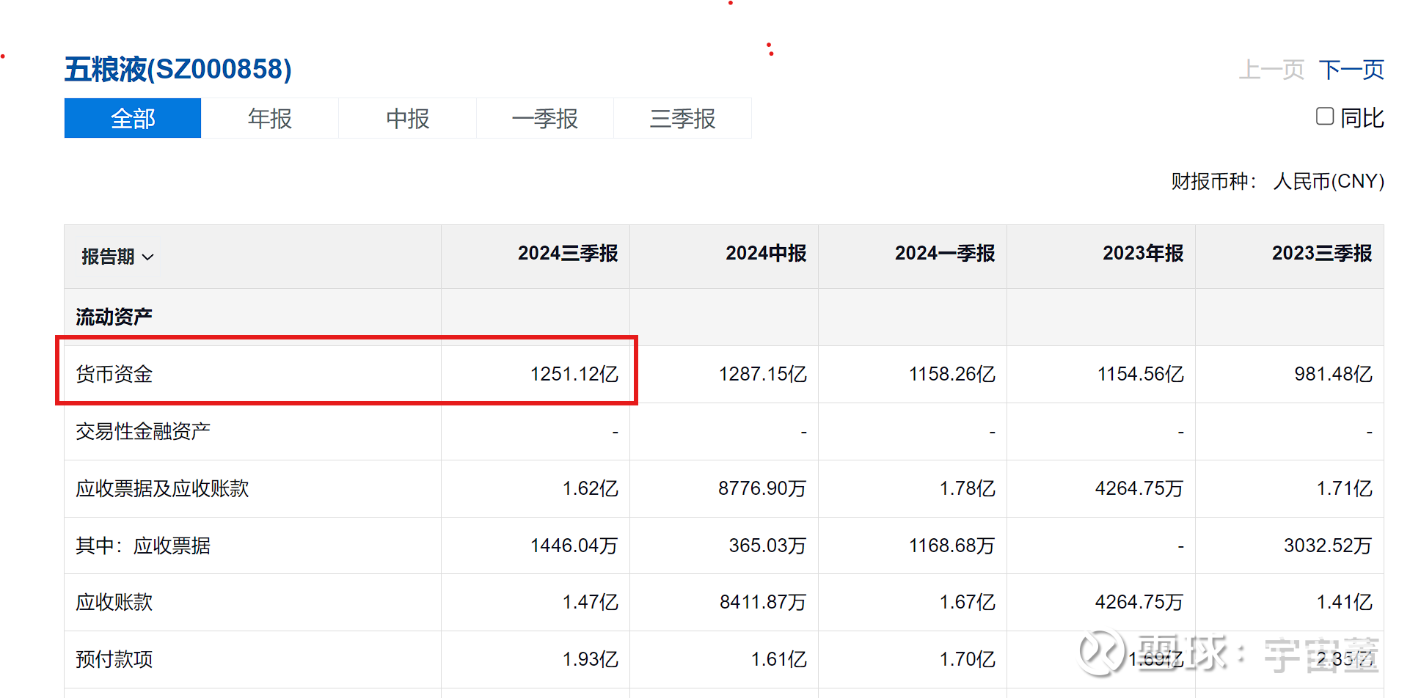Click the 预付款项 row label
1421x698 pixels.
click(x=114, y=659)
